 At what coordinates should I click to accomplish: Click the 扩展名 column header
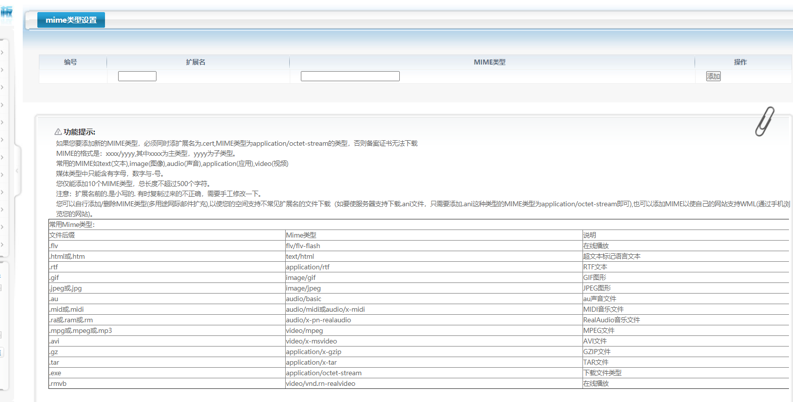tap(195, 62)
